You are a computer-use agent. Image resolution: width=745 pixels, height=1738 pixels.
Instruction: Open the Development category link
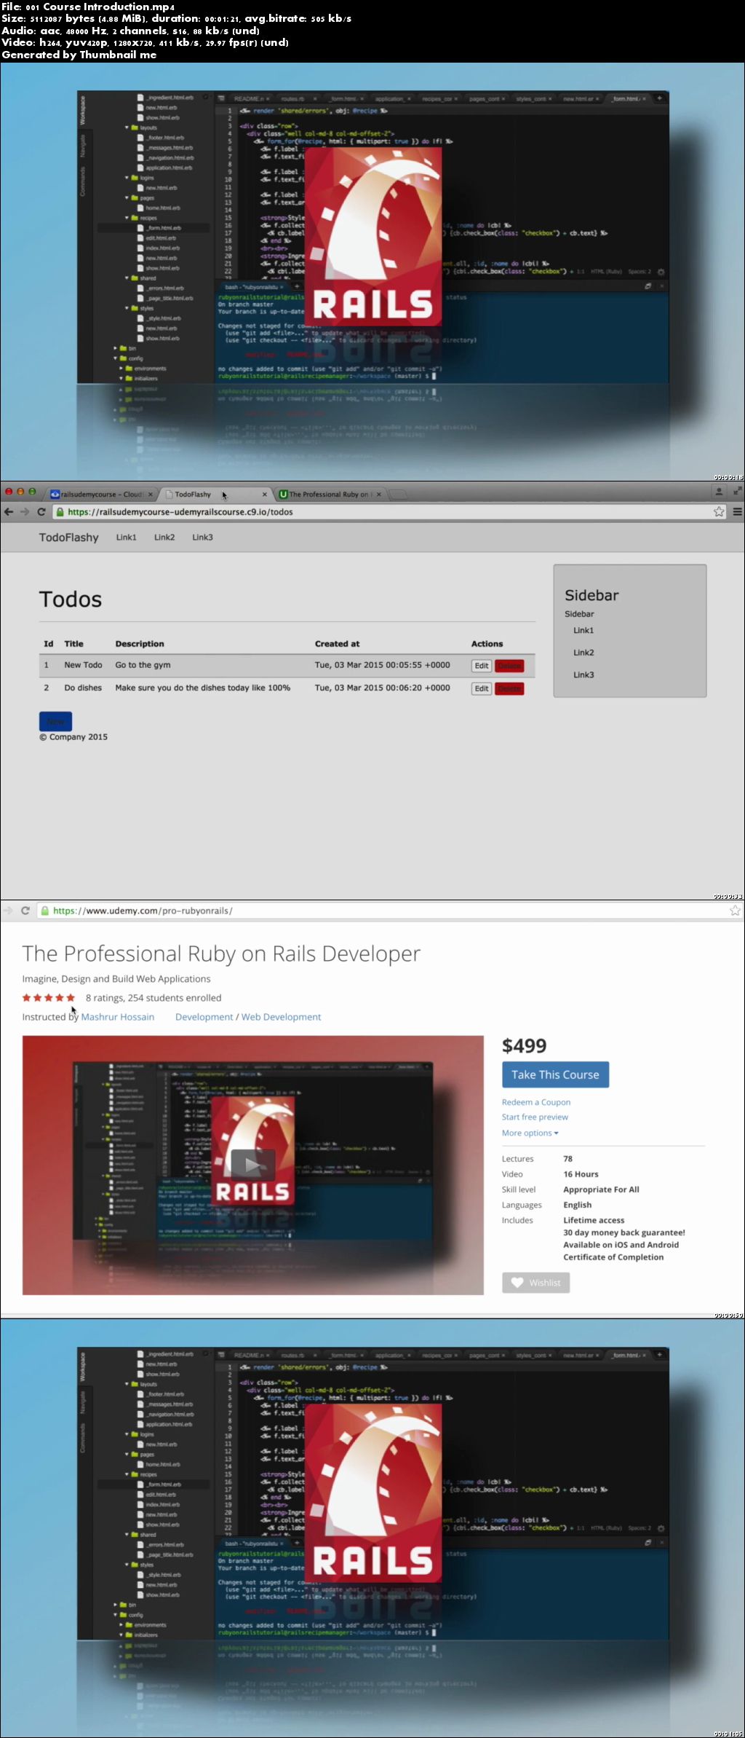click(204, 1017)
